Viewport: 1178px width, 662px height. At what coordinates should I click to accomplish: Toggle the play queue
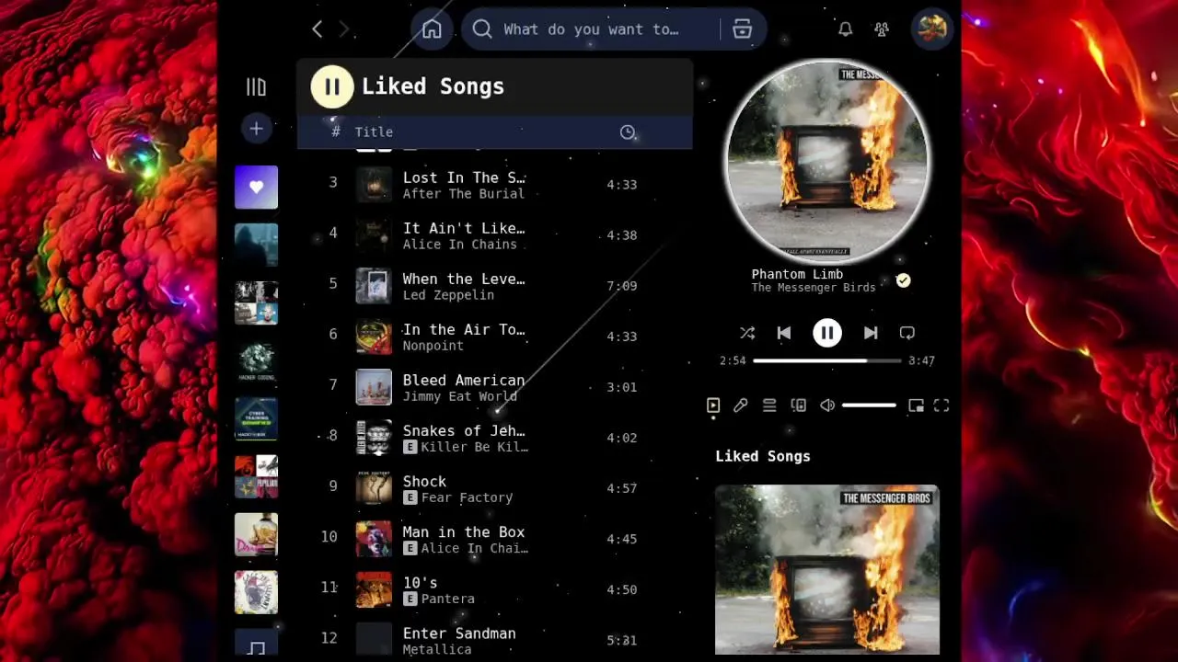pos(769,405)
